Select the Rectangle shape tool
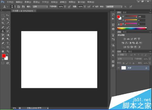Viewport: 152px width, 110px height. [8, 47]
